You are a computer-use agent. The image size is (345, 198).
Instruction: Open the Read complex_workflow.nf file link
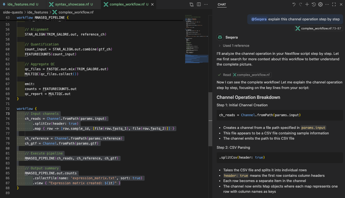[x=252, y=75]
